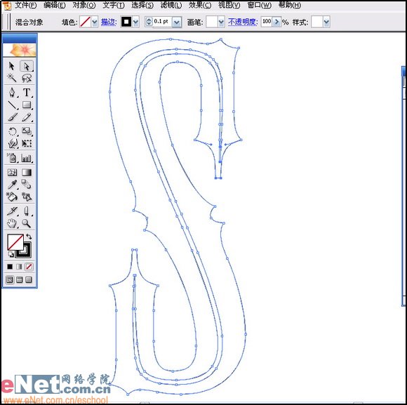The image size is (407, 405).
Task: Open the style (样式) dropdown
Action: 326,22
